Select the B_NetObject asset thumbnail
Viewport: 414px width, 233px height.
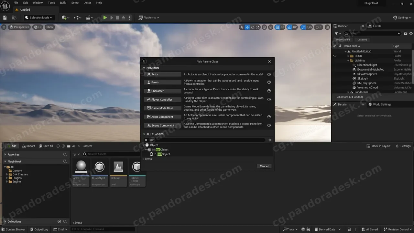click(x=99, y=172)
